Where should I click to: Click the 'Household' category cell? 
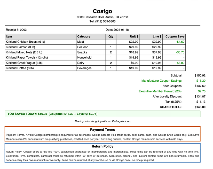click(x=91, y=58)
